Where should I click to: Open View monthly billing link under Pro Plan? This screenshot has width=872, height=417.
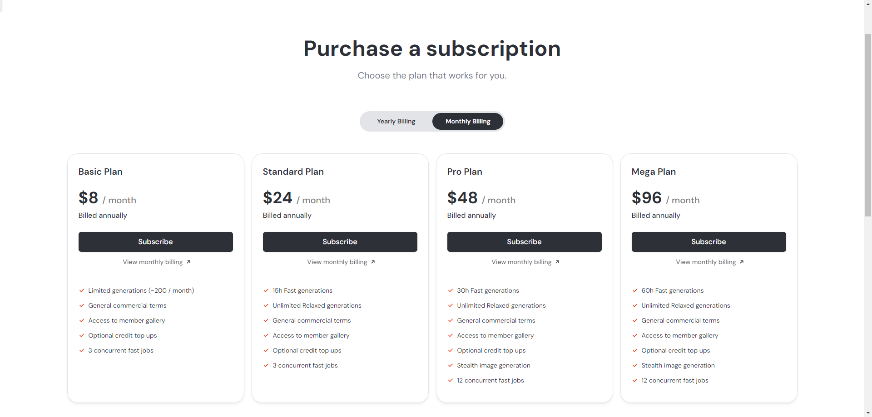521,262
